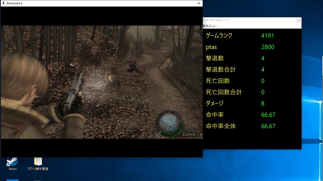
Task: Click the ptas label in trainer
Action: click(x=211, y=47)
